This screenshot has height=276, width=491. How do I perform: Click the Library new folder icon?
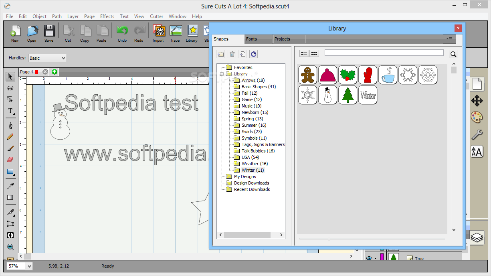[221, 54]
